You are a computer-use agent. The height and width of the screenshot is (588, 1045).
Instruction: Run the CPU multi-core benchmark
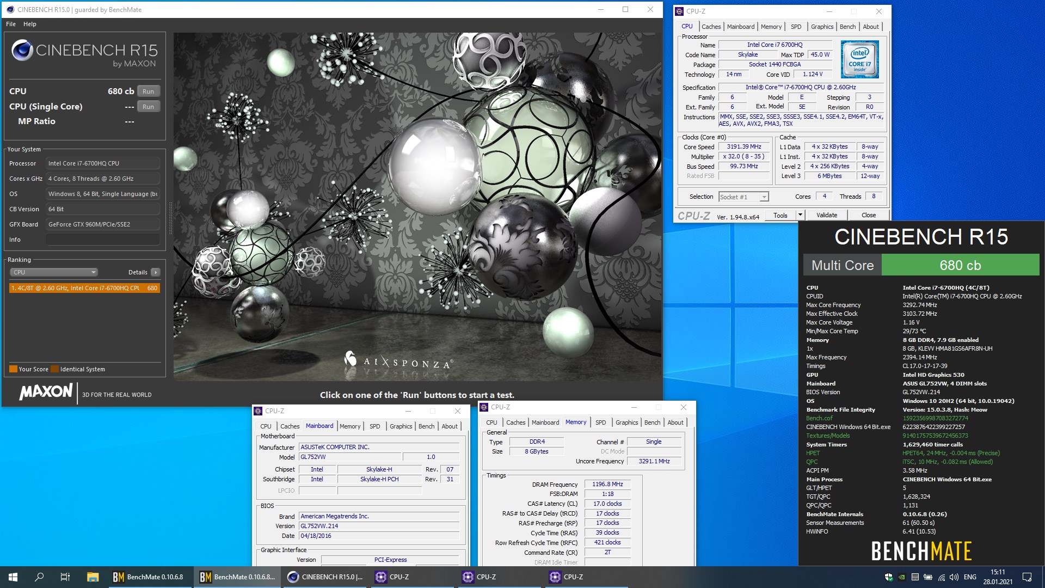pyautogui.click(x=149, y=91)
